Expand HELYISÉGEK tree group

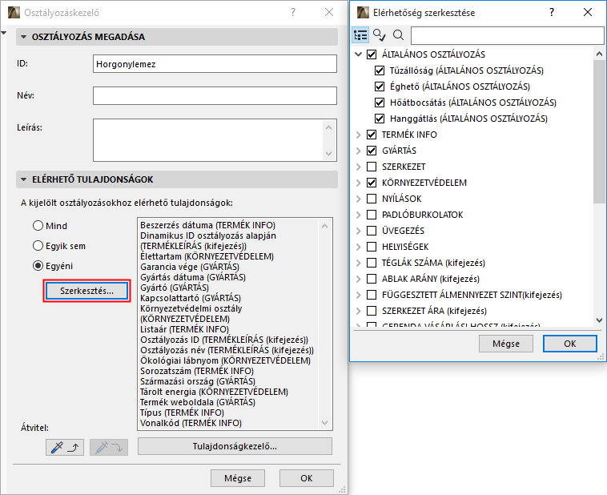tap(359, 247)
